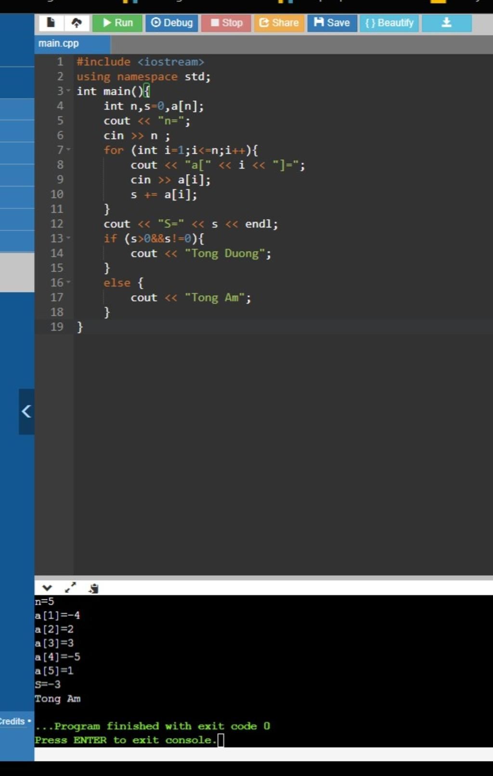Fold the for loop at line 7
493x776 pixels.
tap(68, 150)
